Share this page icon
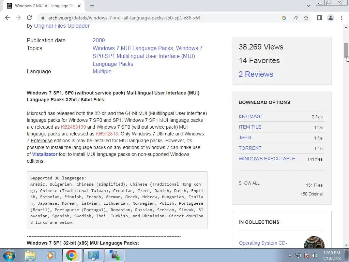The image size is (349, 262). pyautogui.click(x=295, y=18)
